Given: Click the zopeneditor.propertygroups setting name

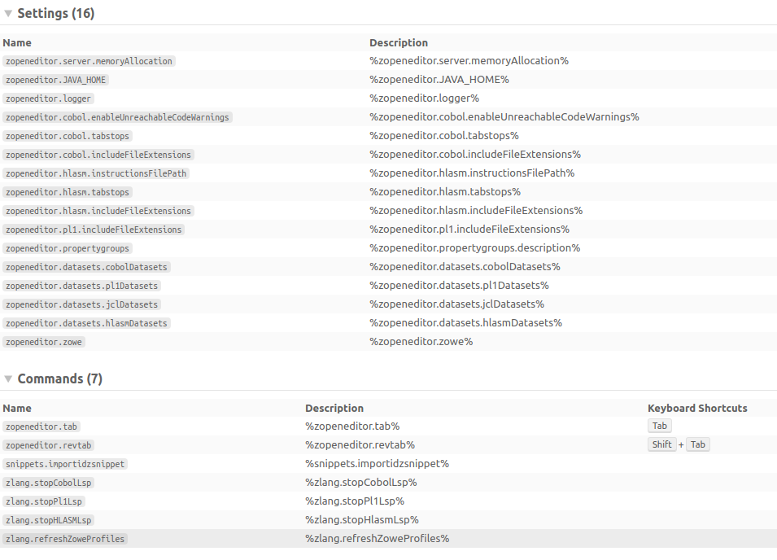Looking at the screenshot, I should (66, 247).
